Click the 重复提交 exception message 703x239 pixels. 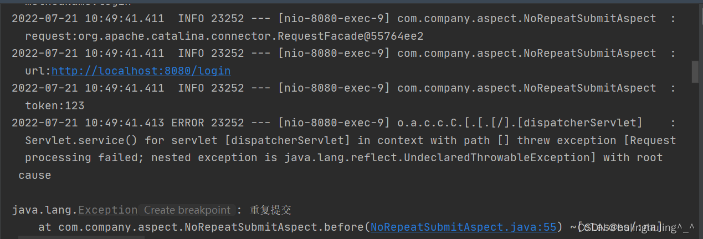click(x=270, y=210)
